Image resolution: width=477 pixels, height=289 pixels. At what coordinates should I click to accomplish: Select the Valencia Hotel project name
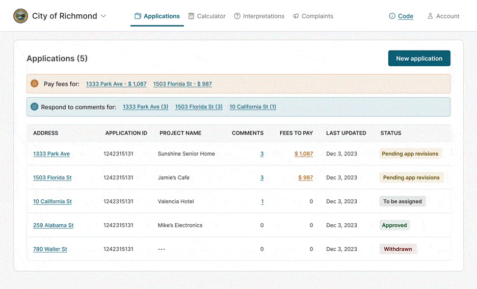pyautogui.click(x=176, y=201)
